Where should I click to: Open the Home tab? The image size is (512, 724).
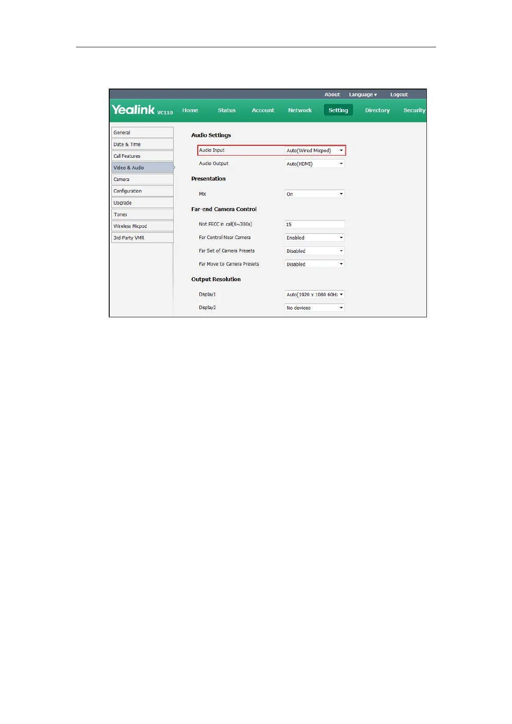click(x=190, y=110)
